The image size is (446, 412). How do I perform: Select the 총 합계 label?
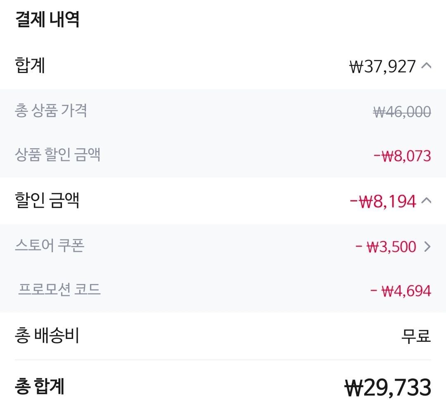pyautogui.click(x=40, y=387)
